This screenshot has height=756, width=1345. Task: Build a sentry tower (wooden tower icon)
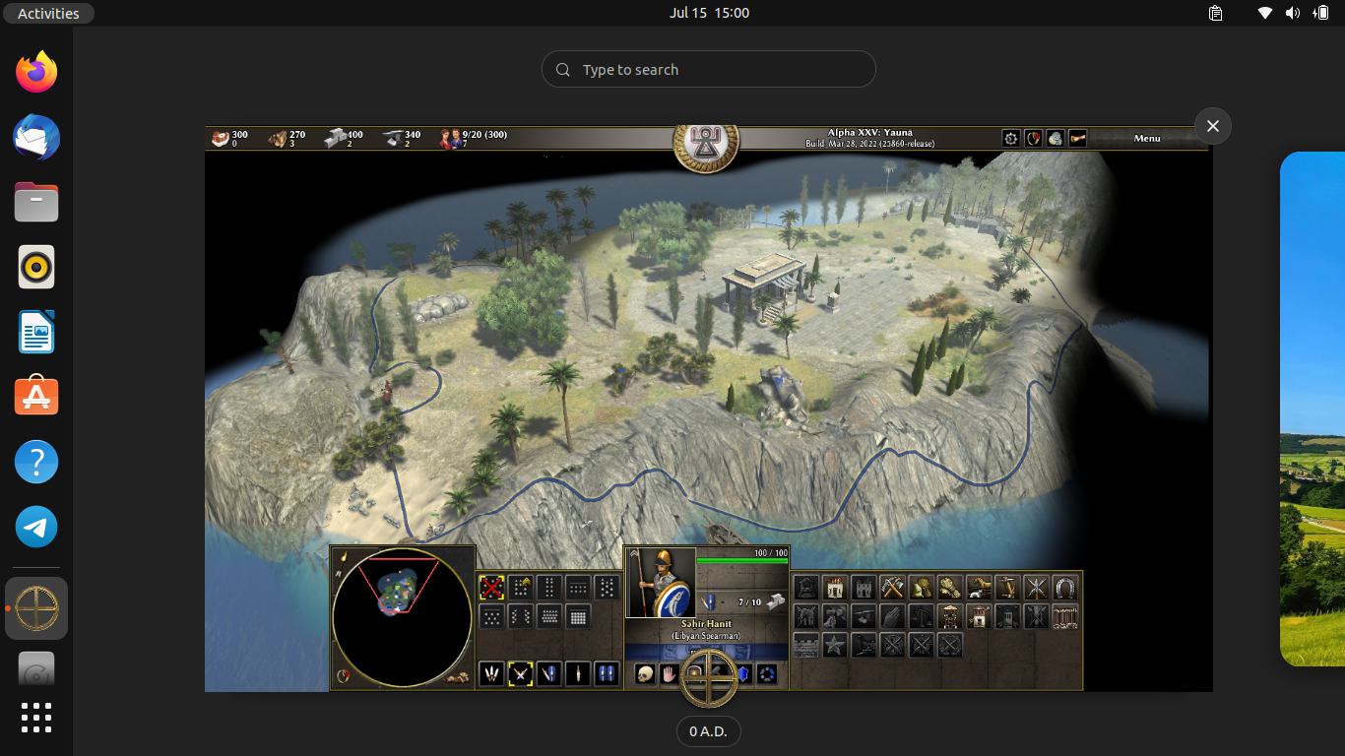(x=950, y=616)
